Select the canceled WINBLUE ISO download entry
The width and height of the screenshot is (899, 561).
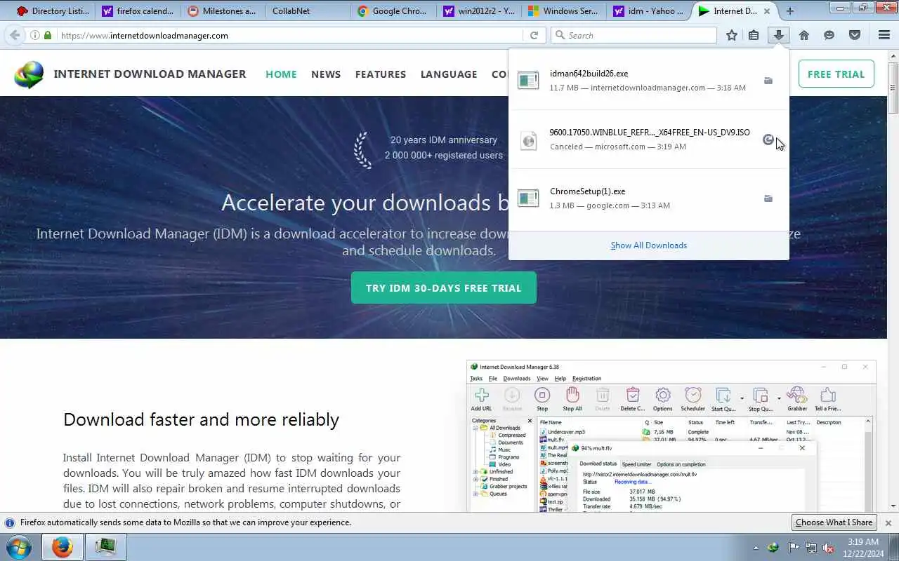pos(649,140)
